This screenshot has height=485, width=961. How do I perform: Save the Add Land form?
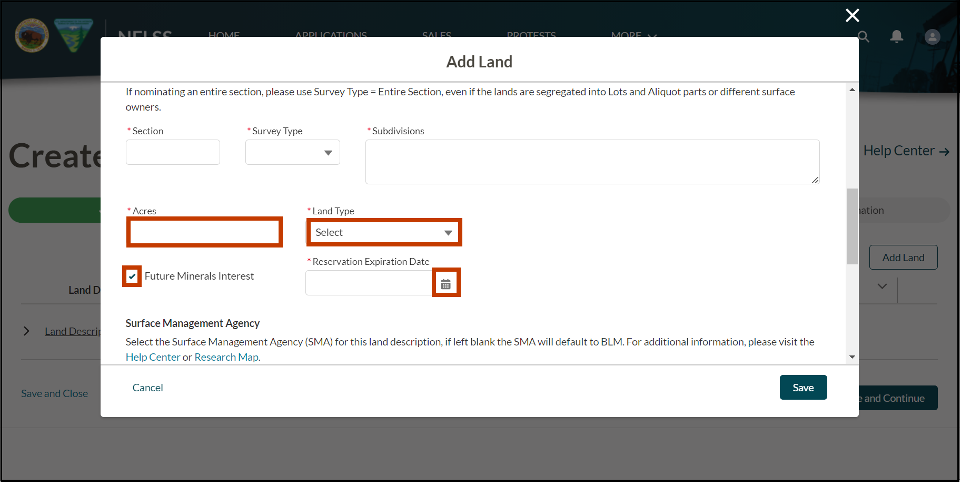(803, 387)
